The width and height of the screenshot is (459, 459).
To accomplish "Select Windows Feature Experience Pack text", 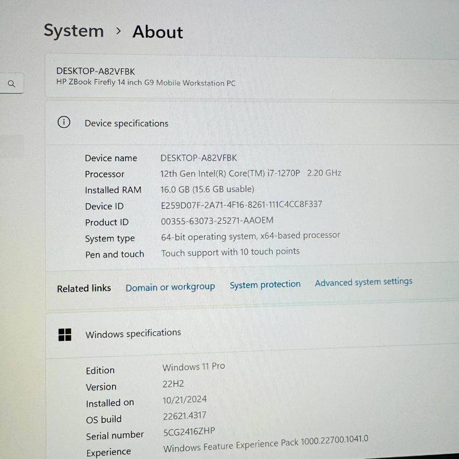I will 266,444.
